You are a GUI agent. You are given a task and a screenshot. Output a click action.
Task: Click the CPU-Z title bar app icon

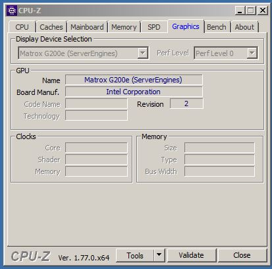click(12, 11)
